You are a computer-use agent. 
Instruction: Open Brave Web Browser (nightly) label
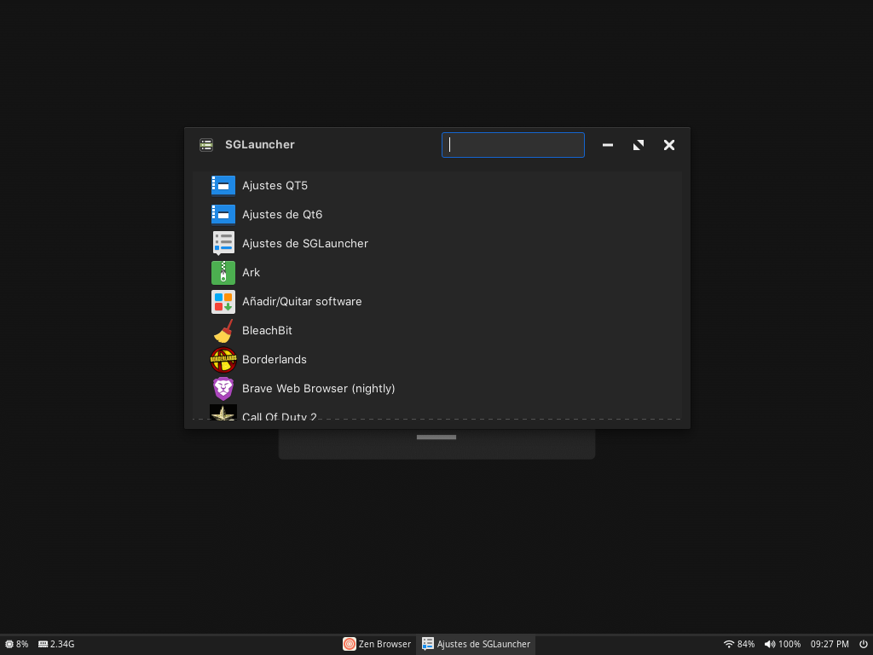tap(319, 388)
